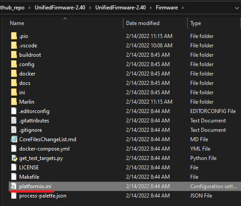Click the get_test_targets.py Python file icon
Viewport: 241px width, 206px height.
point(14,158)
